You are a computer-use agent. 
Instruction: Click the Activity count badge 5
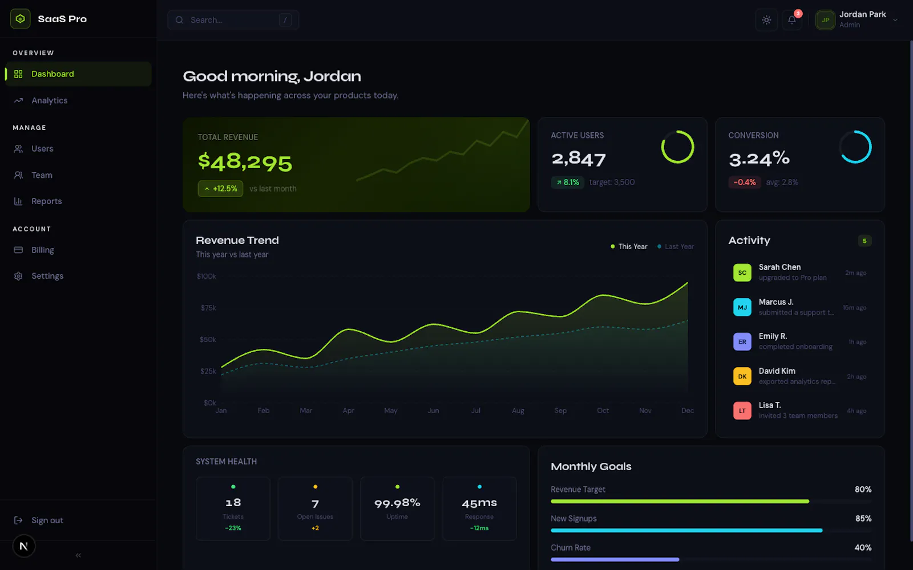pyautogui.click(x=864, y=241)
